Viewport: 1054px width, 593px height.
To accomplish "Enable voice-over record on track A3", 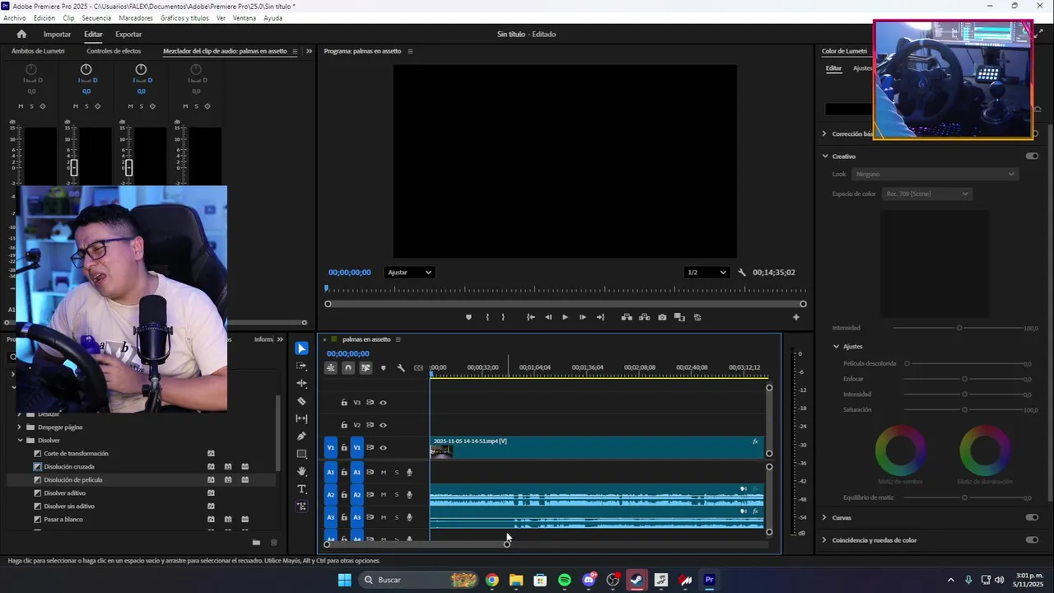I will coord(409,517).
